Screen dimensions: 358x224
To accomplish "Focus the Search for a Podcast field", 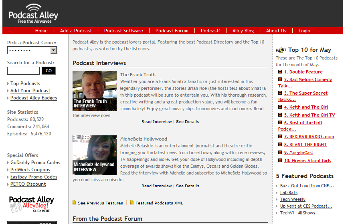I will tap(23, 71).
